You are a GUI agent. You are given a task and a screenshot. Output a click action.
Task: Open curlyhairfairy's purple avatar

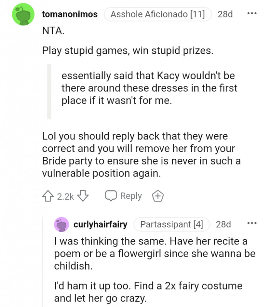[62, 224]
